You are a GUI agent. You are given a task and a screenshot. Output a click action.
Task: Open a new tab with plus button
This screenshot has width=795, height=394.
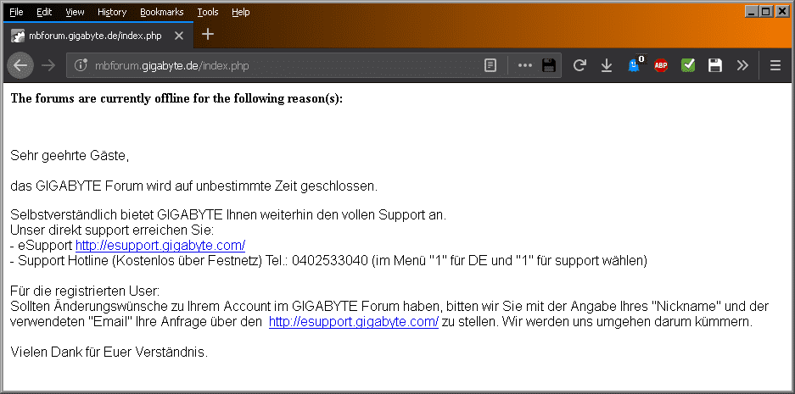coord(207,35)
